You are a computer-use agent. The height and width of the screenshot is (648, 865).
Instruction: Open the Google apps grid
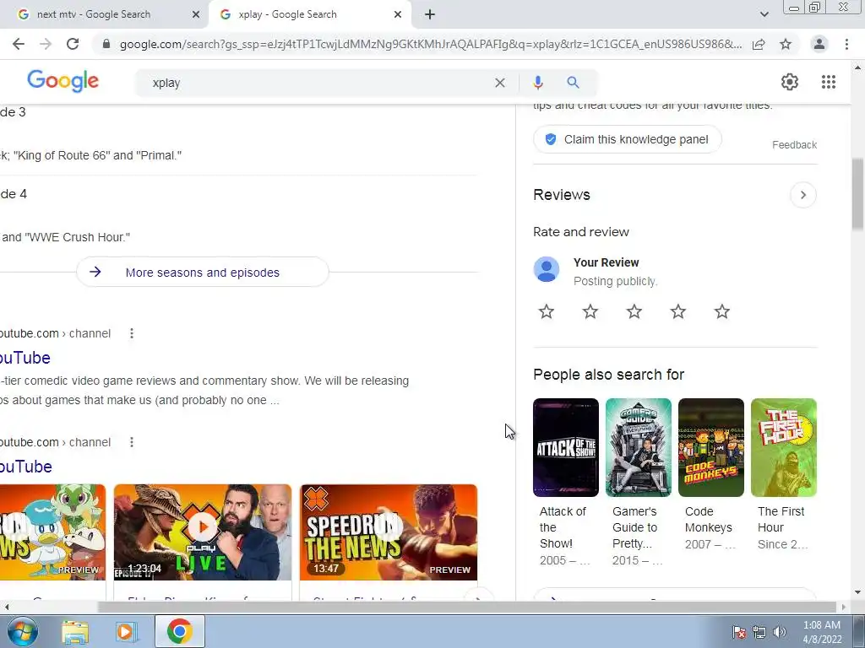tap(829, 82)
